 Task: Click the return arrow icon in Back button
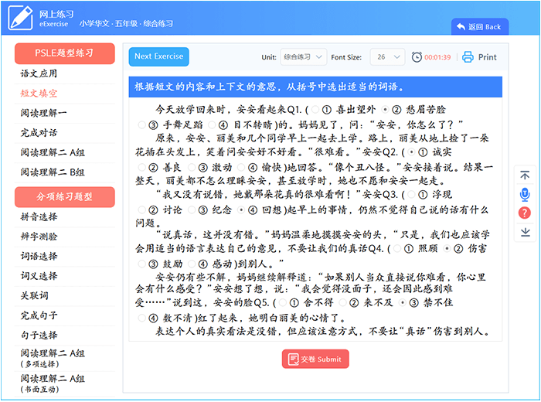461,26
